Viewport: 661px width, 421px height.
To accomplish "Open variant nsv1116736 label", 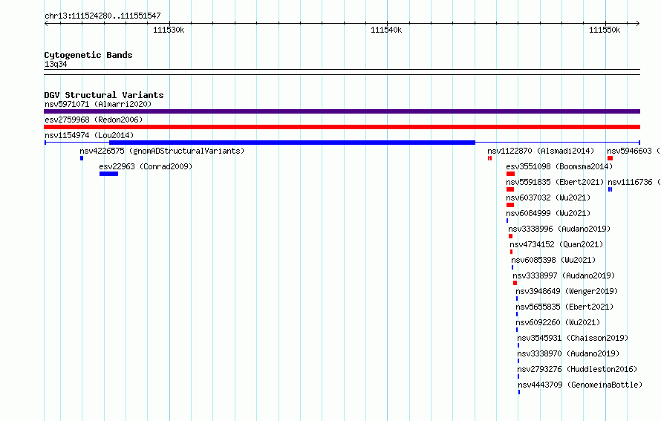I will (634, 182).
